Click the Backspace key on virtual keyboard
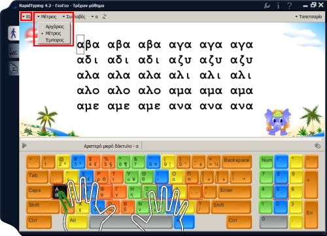 (237, 161)
